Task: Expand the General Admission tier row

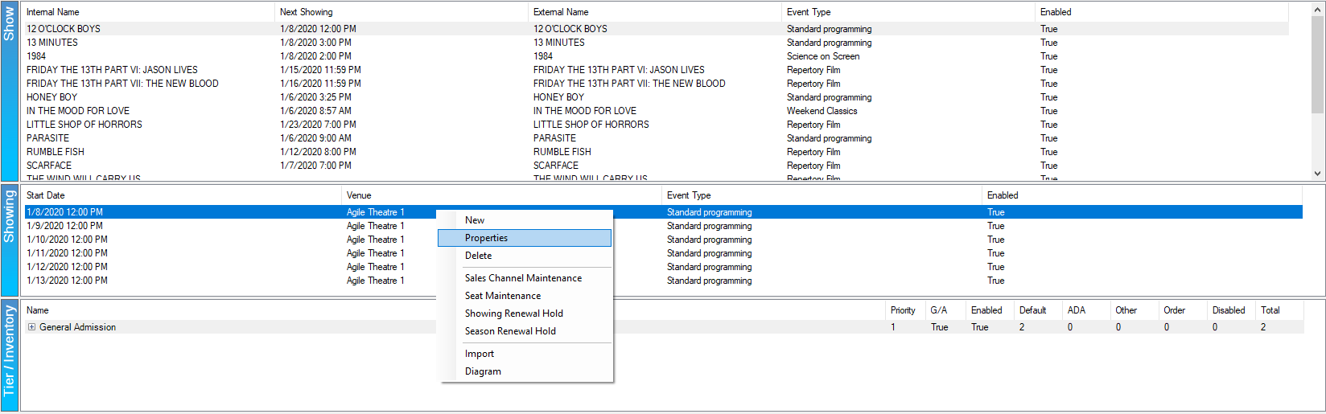Action: 31,327
